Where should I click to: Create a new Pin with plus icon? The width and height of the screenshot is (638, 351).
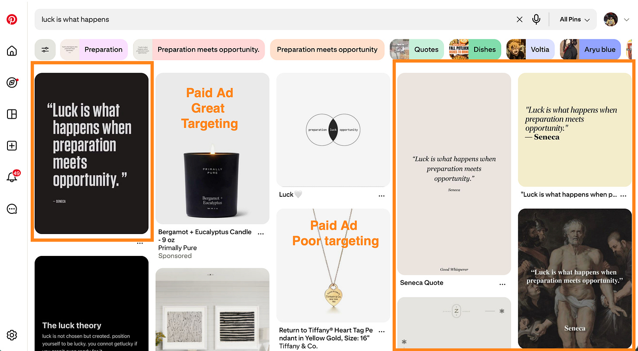[12, 146]
